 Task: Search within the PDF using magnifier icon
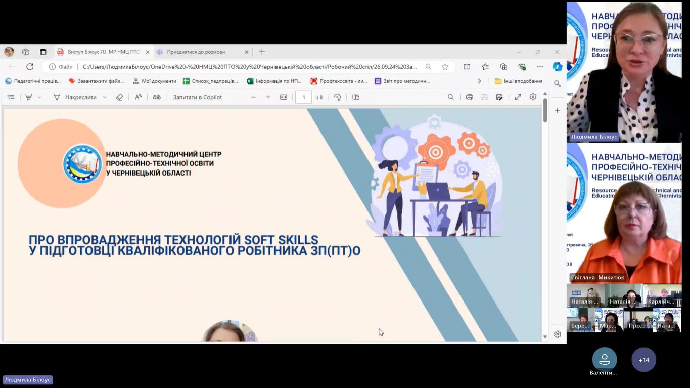coord(450,97)
